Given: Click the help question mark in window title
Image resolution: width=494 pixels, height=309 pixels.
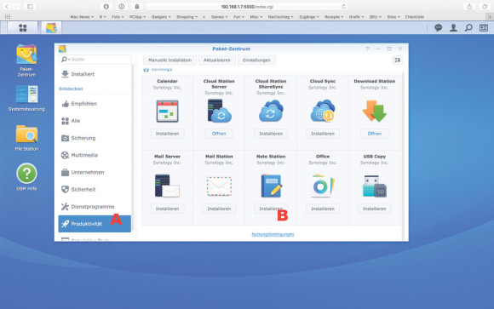Looking at the screenshot, I should pyautogui.click(x=367, y=49).
